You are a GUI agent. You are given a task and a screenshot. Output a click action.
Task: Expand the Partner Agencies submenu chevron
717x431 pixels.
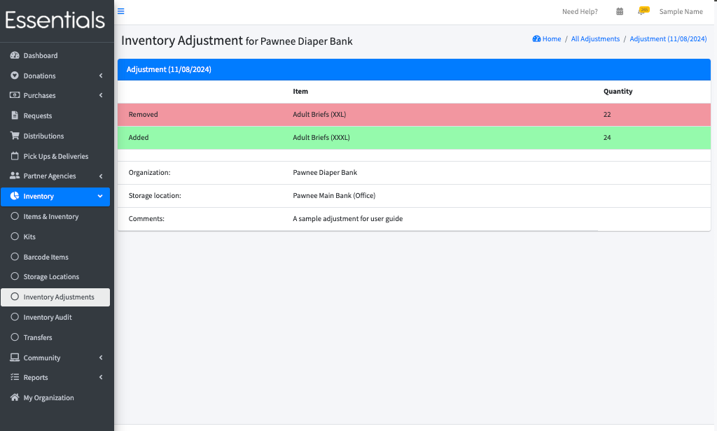pyautogui.click(x=101, y=176)
